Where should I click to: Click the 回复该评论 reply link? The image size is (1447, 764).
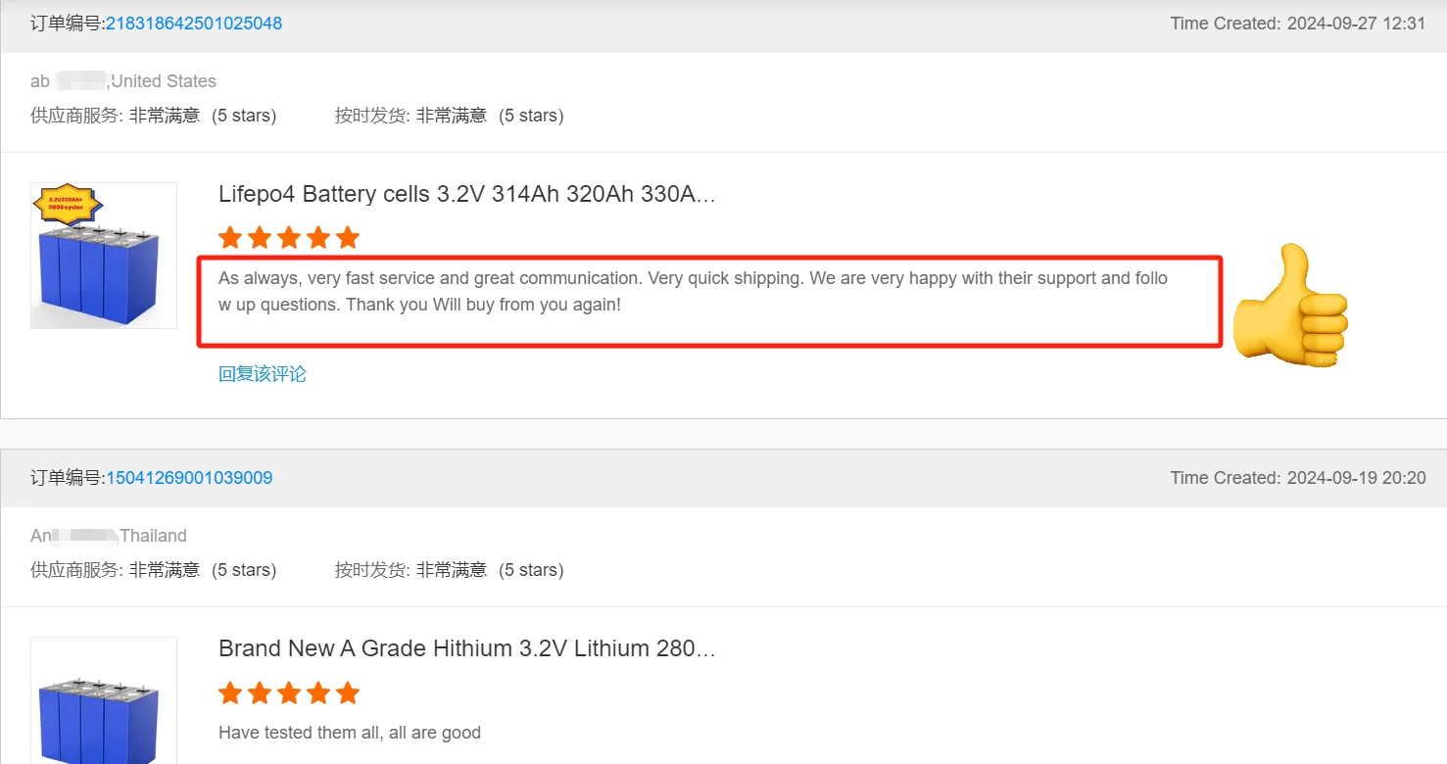(x=263, y=374)
